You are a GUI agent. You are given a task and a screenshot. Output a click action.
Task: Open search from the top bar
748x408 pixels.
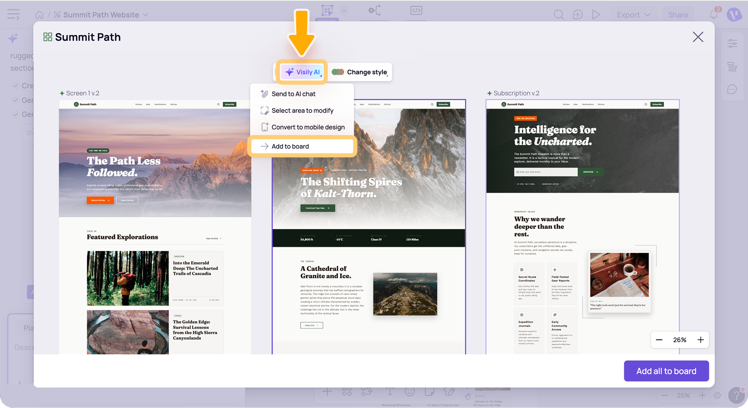pos(559,15)
